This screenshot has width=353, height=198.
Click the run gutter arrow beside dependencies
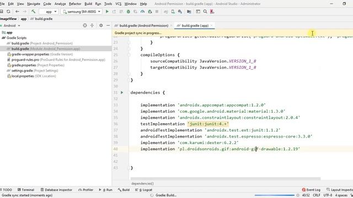(x=122, y=92)
